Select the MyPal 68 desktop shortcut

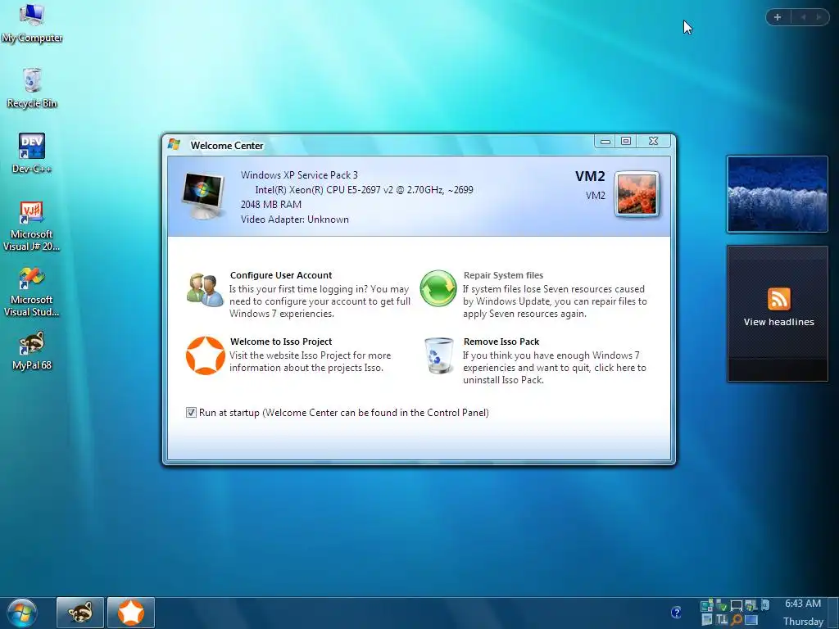[32, 351]
